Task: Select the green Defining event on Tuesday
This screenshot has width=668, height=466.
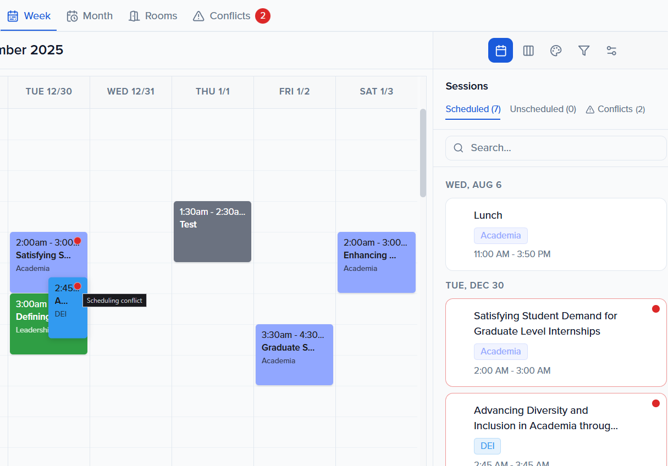Action: pos(29,341)
